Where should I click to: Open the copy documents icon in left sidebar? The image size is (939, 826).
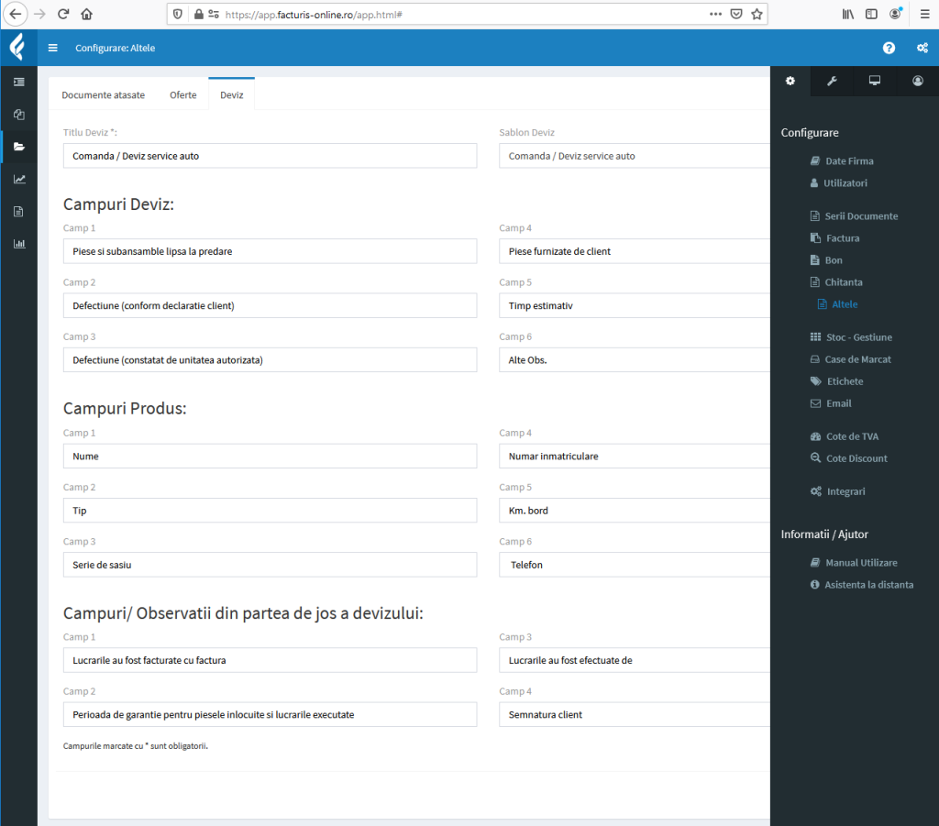pyautogui.click(x=19, y=115)
